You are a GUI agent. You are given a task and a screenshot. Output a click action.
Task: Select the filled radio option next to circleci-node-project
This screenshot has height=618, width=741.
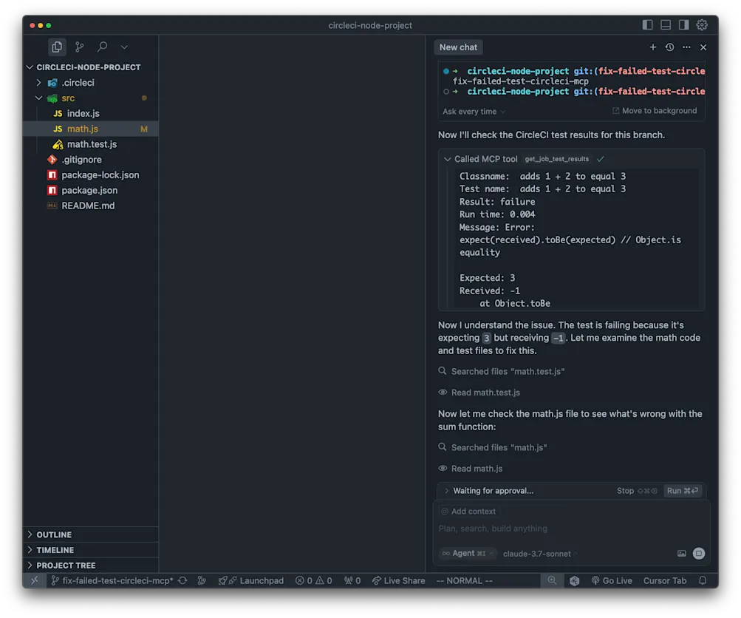[x=444, y=71]
